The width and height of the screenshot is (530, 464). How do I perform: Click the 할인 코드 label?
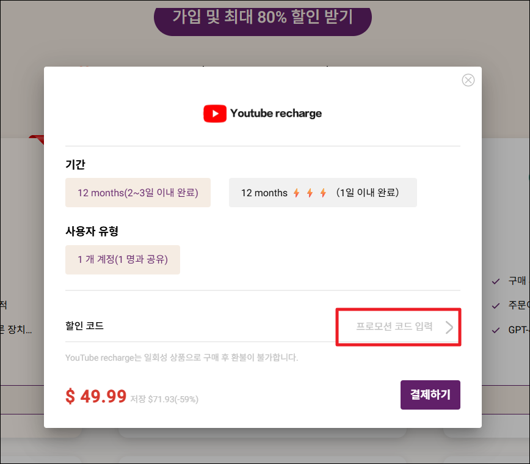click(84, 326)
